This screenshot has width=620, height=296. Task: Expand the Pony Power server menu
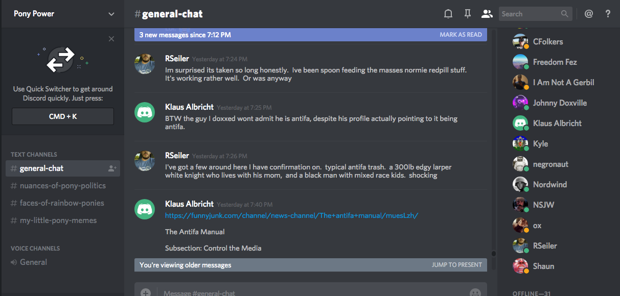[x=111, y=14]
